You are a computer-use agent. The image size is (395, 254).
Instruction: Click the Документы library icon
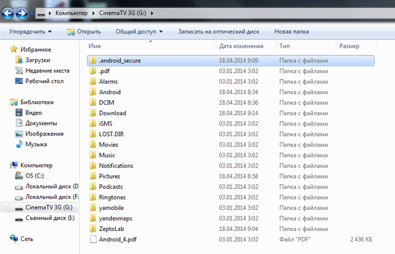[19, 123]
